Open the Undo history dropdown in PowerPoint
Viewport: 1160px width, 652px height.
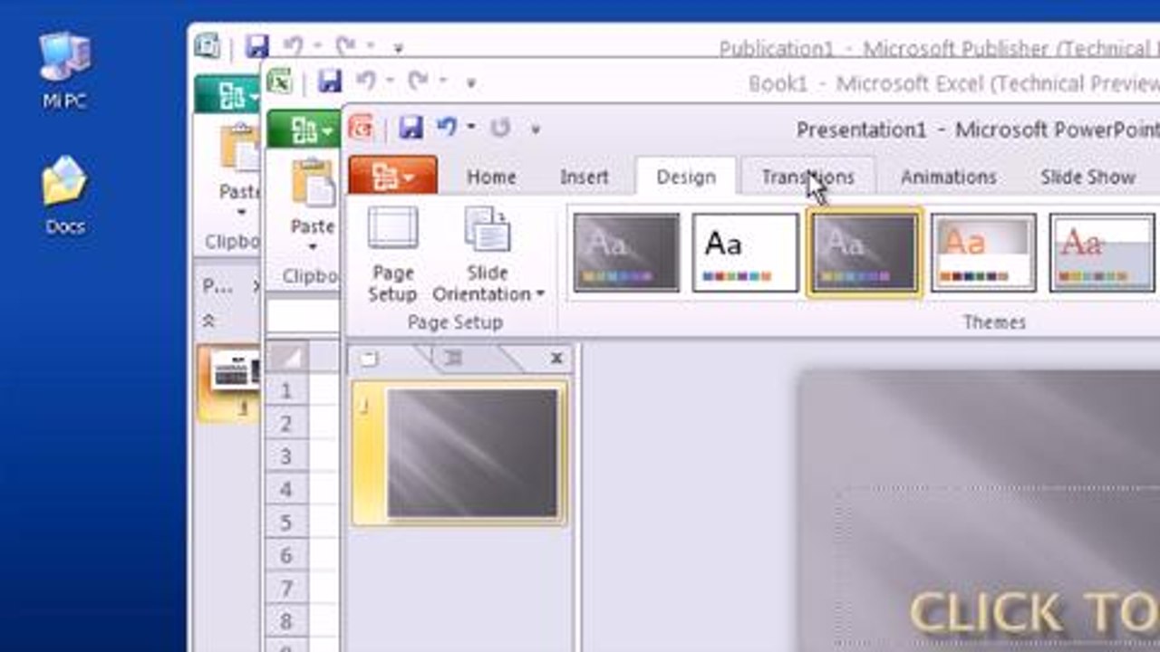coord(471,128)
